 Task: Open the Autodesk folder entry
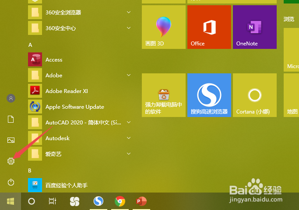pyautogui.click(x=79, y=138)
